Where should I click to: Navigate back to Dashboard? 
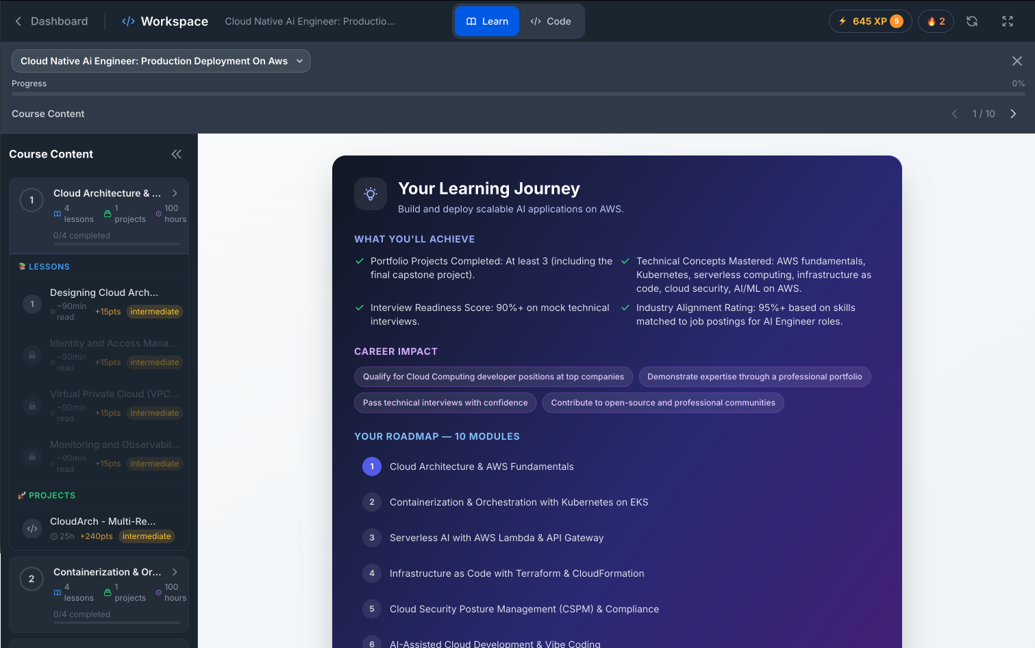[51, 21]
